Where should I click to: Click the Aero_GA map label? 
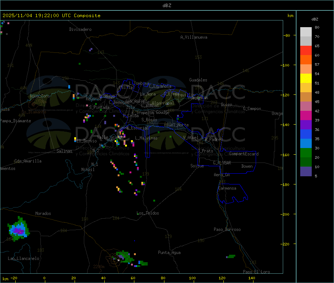pyautogui.click(x=222, y=175)
